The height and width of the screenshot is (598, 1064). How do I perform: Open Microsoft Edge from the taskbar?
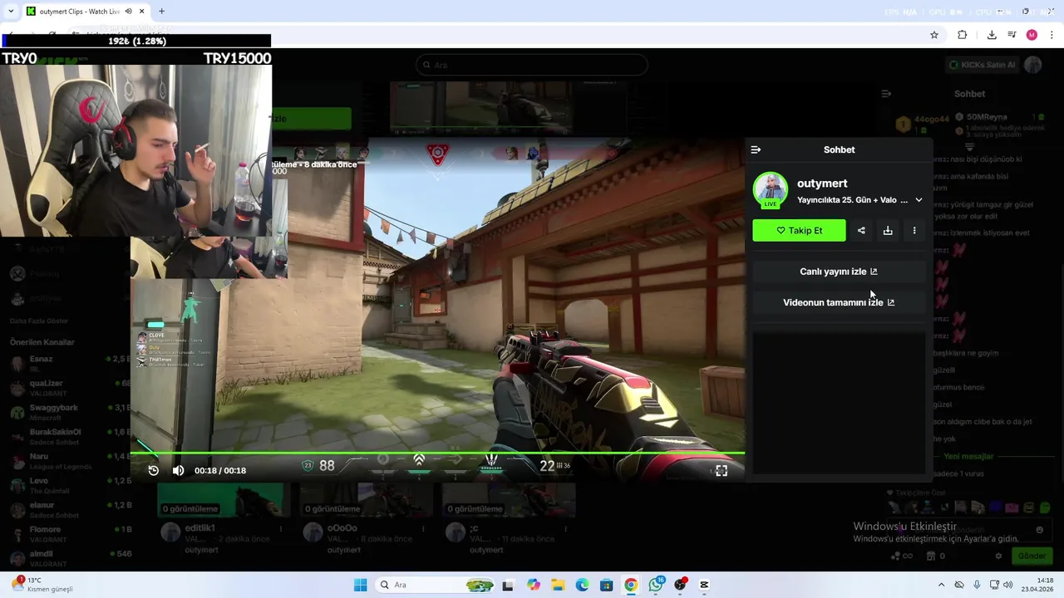point(582,585)
